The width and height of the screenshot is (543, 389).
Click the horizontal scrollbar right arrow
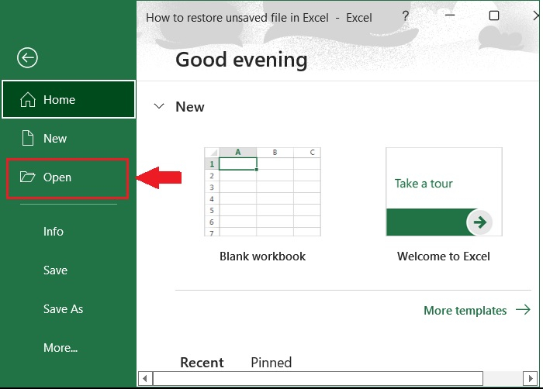[530, 379]
